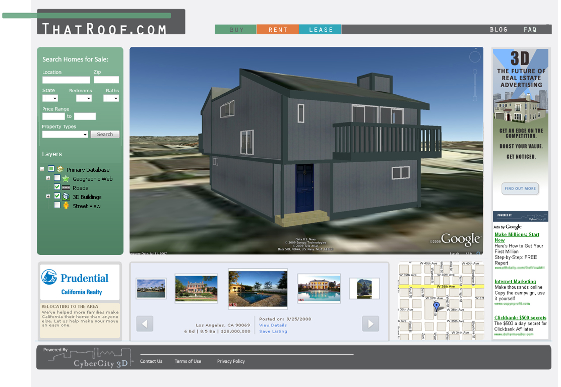Click the minimum Price Range field
Viewport: 561px width, 387px height.
pyautogui.click(x=53, y=116)
